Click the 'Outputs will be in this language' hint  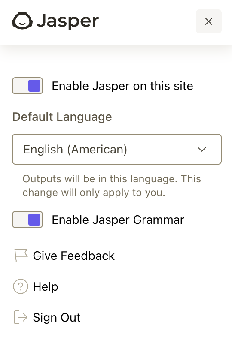coord(112,186)
